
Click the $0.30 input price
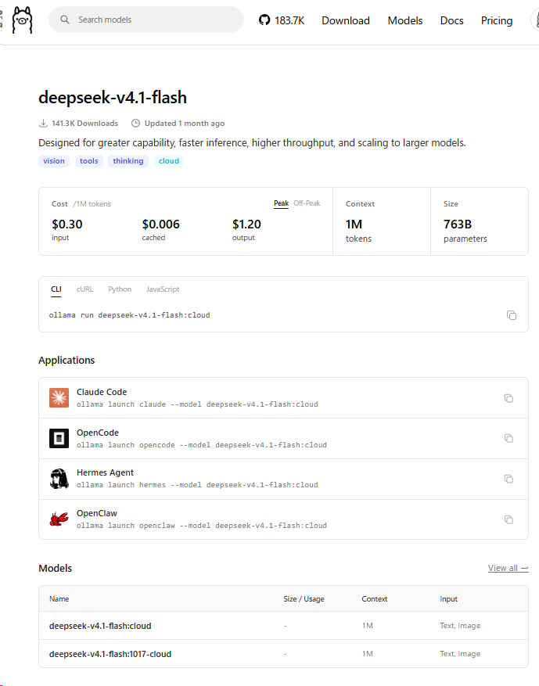coord(67,224)
